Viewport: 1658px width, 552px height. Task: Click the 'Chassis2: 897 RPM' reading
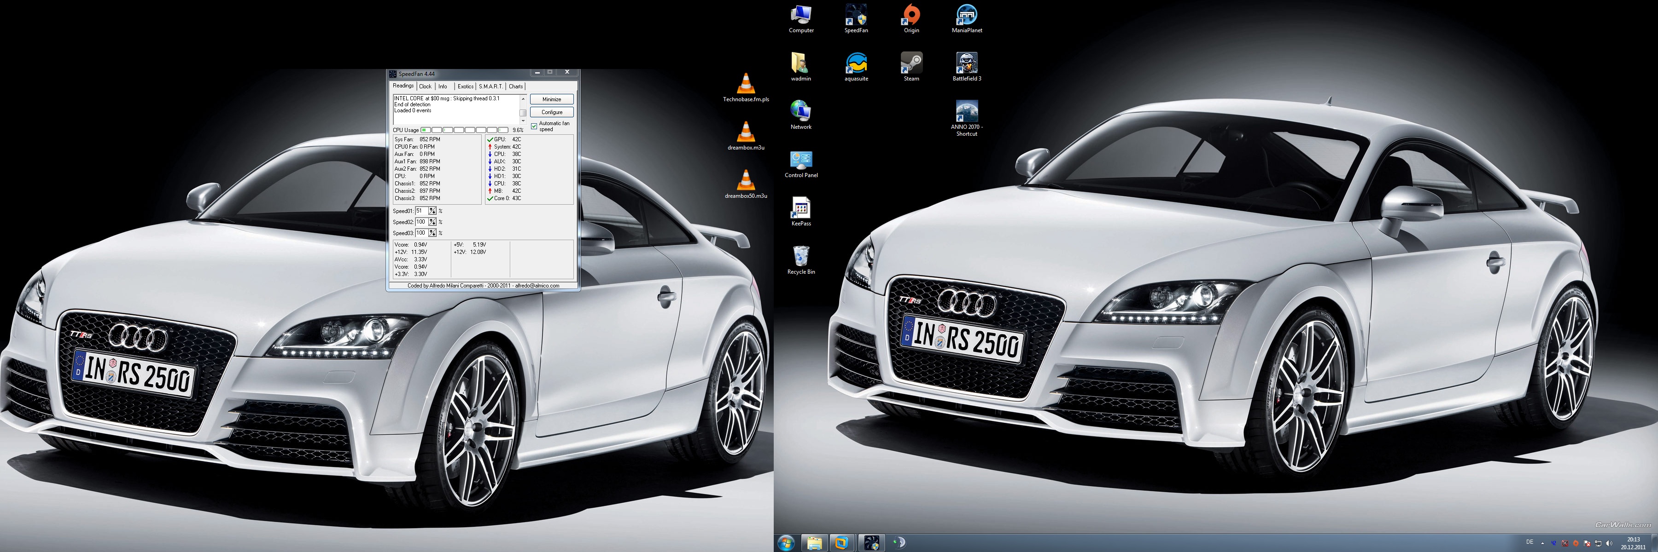click(417, 191)
